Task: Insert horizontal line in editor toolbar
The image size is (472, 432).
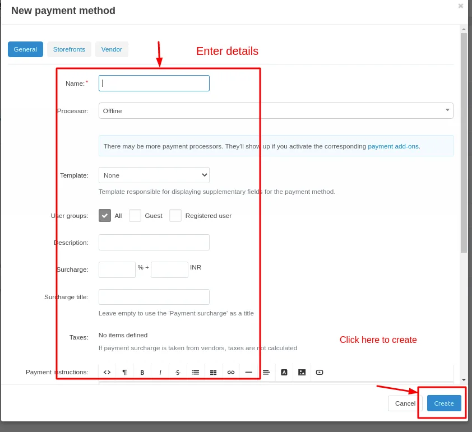Action: pos(249,372)
